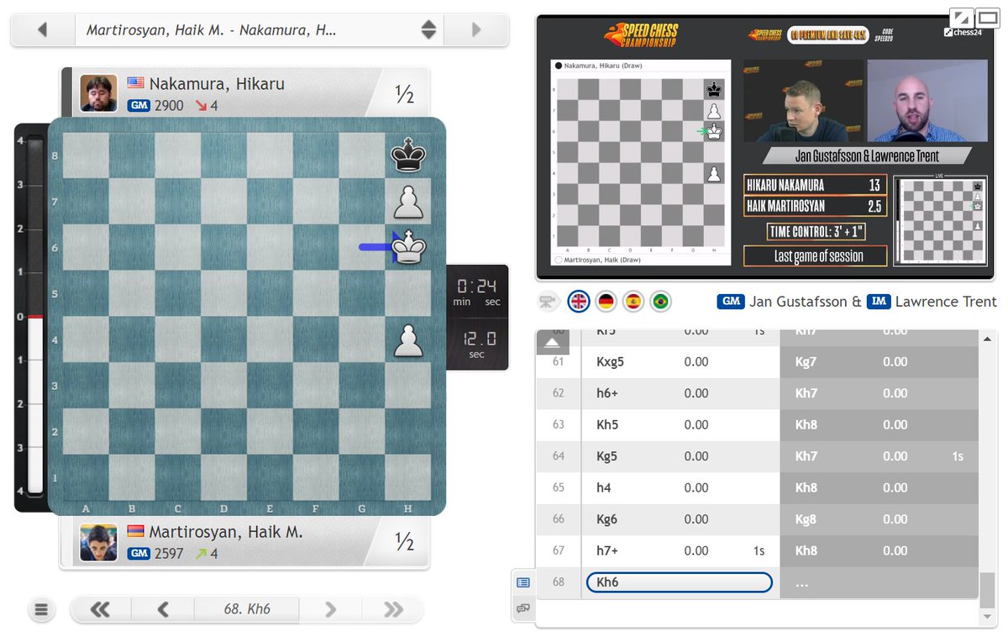1008x637 pixels.
Task: Open the board hamburger menu
Action: (x=41, y=610)
